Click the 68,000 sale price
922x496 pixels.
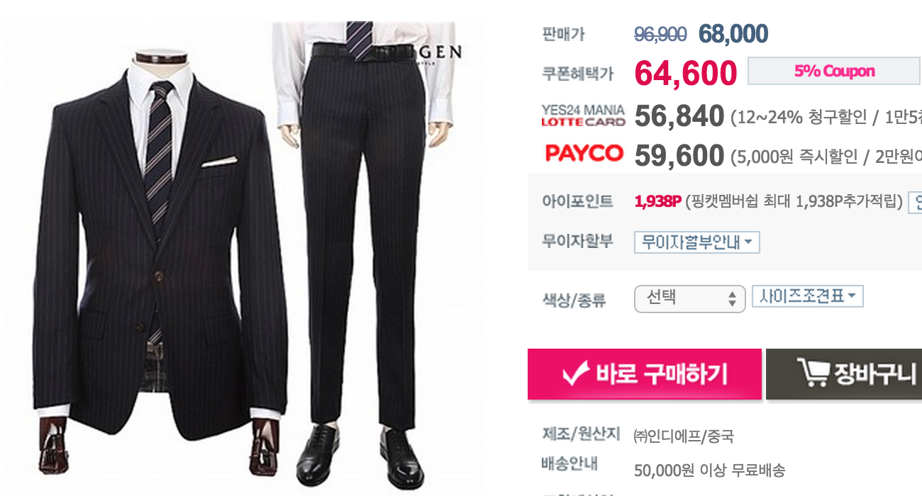tap(733, 33)
